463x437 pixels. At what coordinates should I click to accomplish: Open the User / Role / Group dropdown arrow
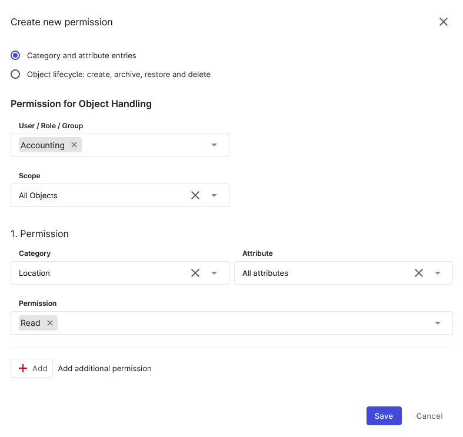coord(214,145)
